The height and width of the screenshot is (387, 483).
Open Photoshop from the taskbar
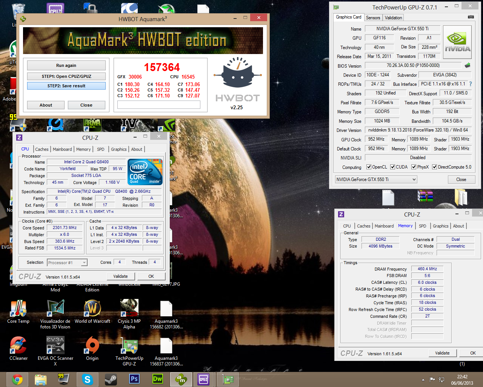click(x=134, y=379)
